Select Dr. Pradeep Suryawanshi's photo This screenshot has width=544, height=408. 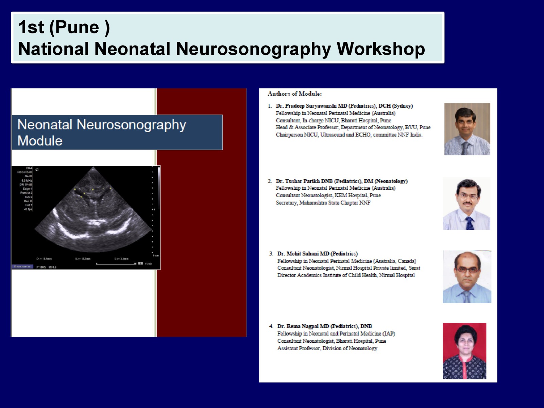(467, 129)
